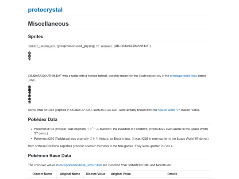This screenshot has width=239, height=179.
Task: Click the OLDMANY code label
Action: [107, 46]
